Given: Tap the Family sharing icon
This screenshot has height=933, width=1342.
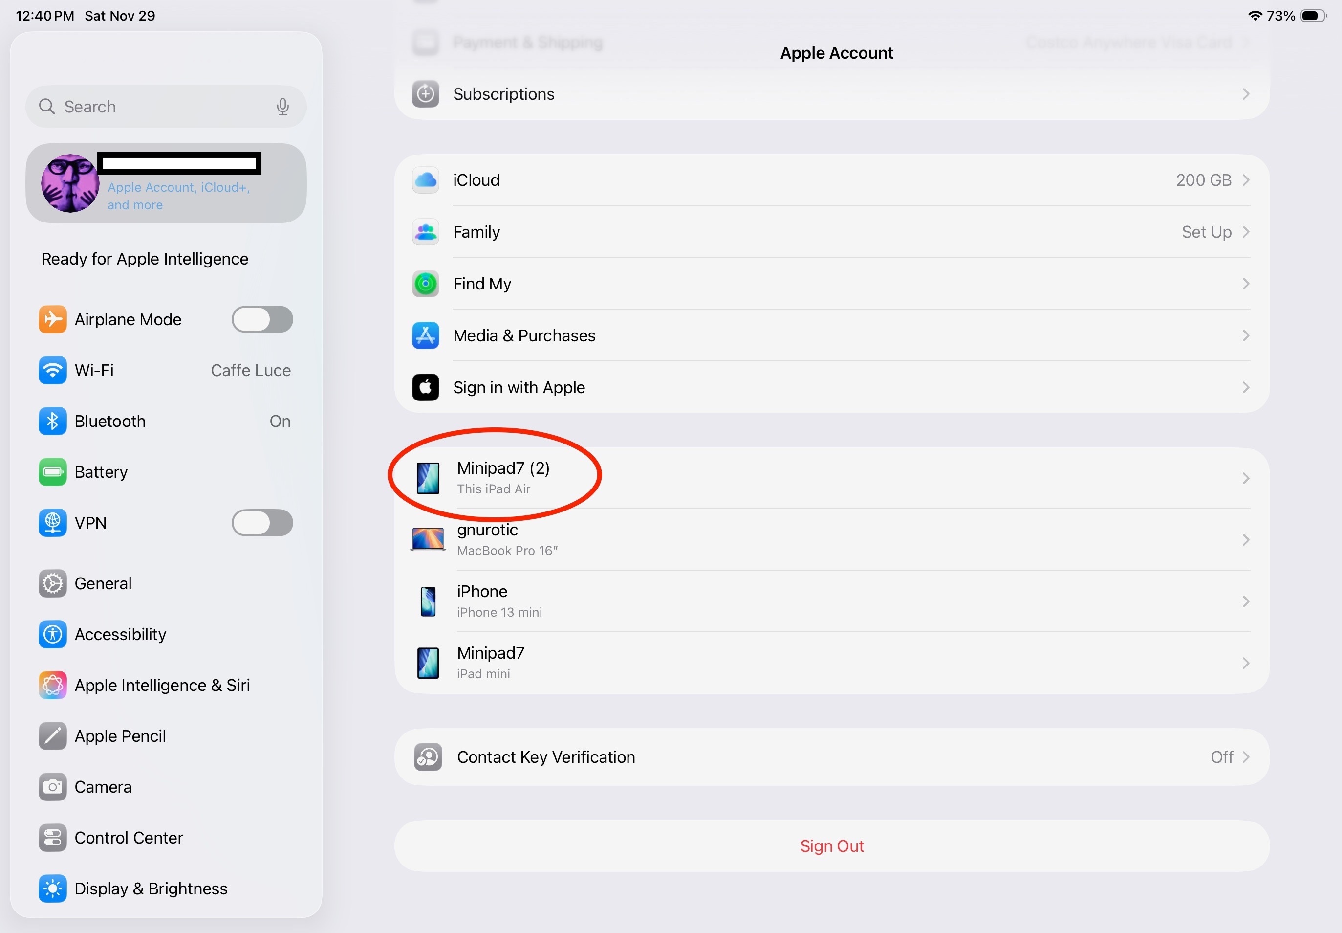Looking at the screenshot, I should pos(425,232).
